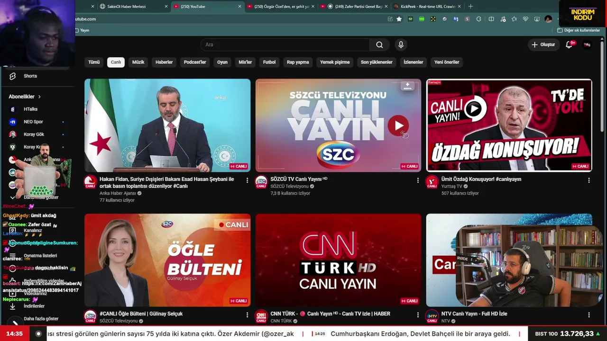Image resolution: width=607 pixels, height=341 pixels.
Task: Open the browser favorites star-list icon
Action: click(514, 19)
